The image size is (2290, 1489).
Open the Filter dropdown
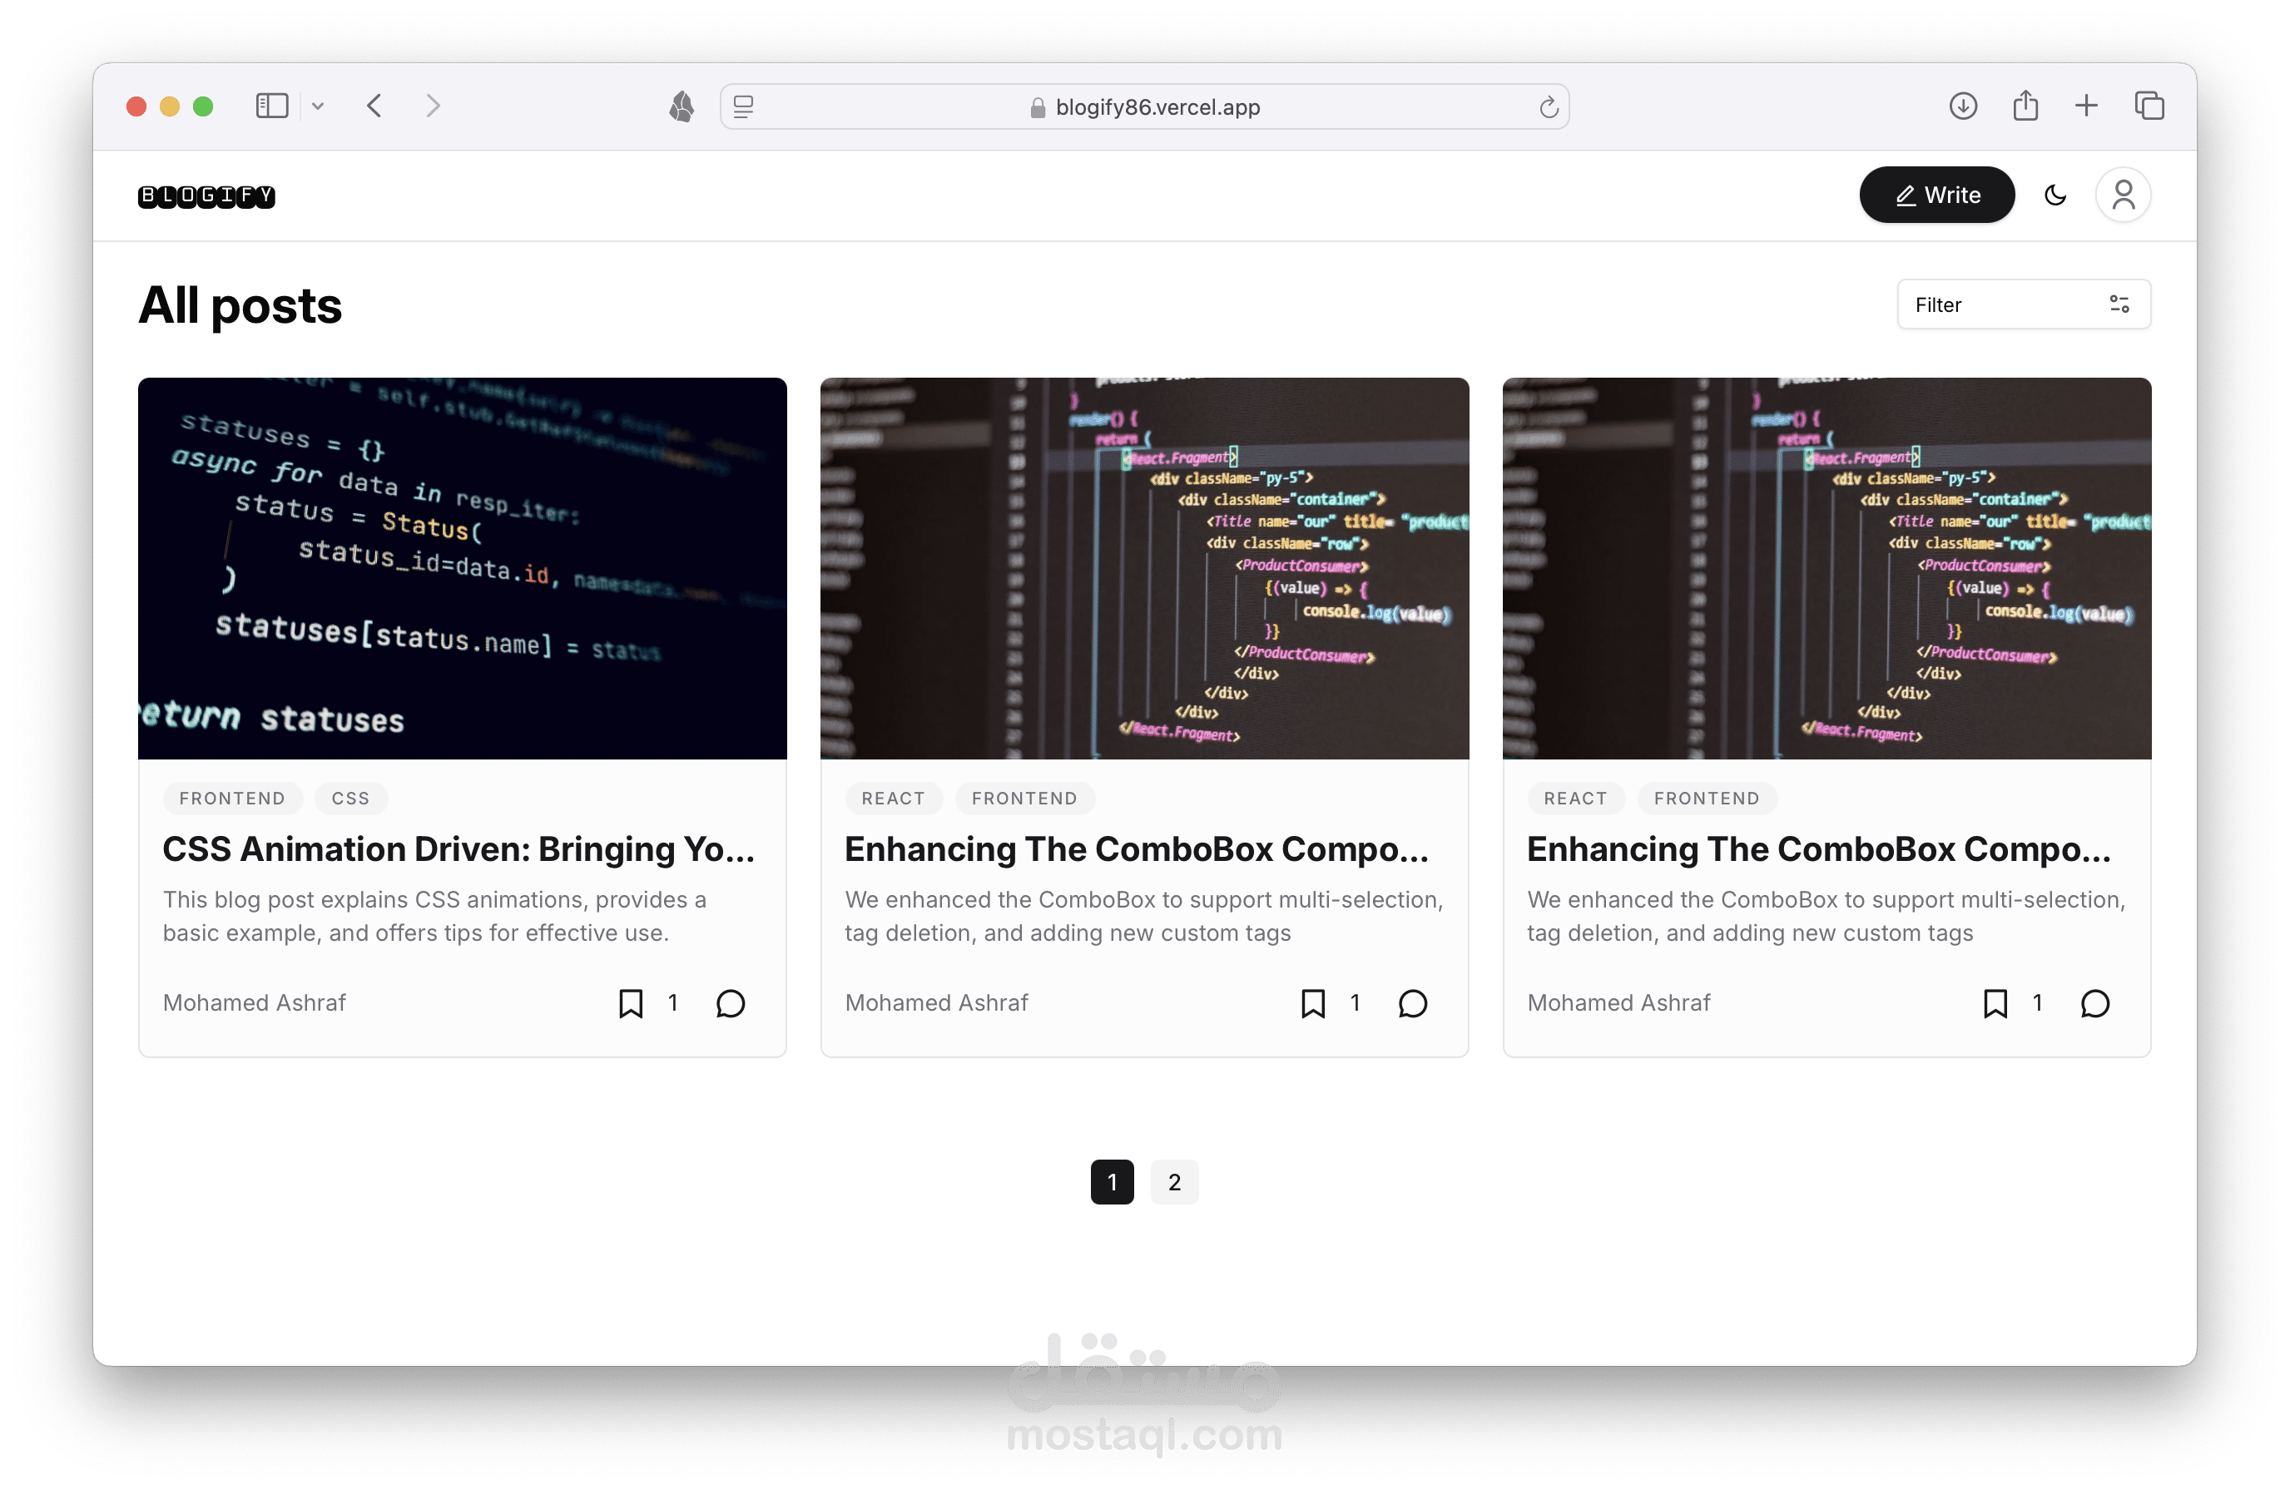point(2024,305)
